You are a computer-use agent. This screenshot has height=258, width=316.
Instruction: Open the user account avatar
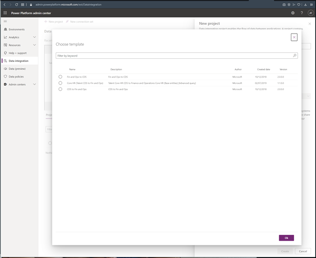click(310, 13)
